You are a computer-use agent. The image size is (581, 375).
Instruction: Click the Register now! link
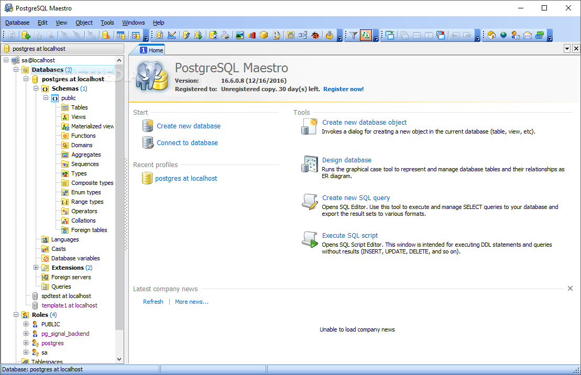point(344,89)
